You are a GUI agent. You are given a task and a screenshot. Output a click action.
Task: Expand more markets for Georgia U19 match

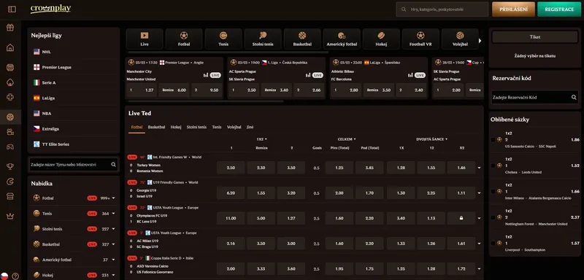(479, 193)
